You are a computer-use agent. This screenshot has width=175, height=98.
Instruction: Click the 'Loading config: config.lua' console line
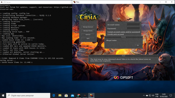[x=15, y=13]
